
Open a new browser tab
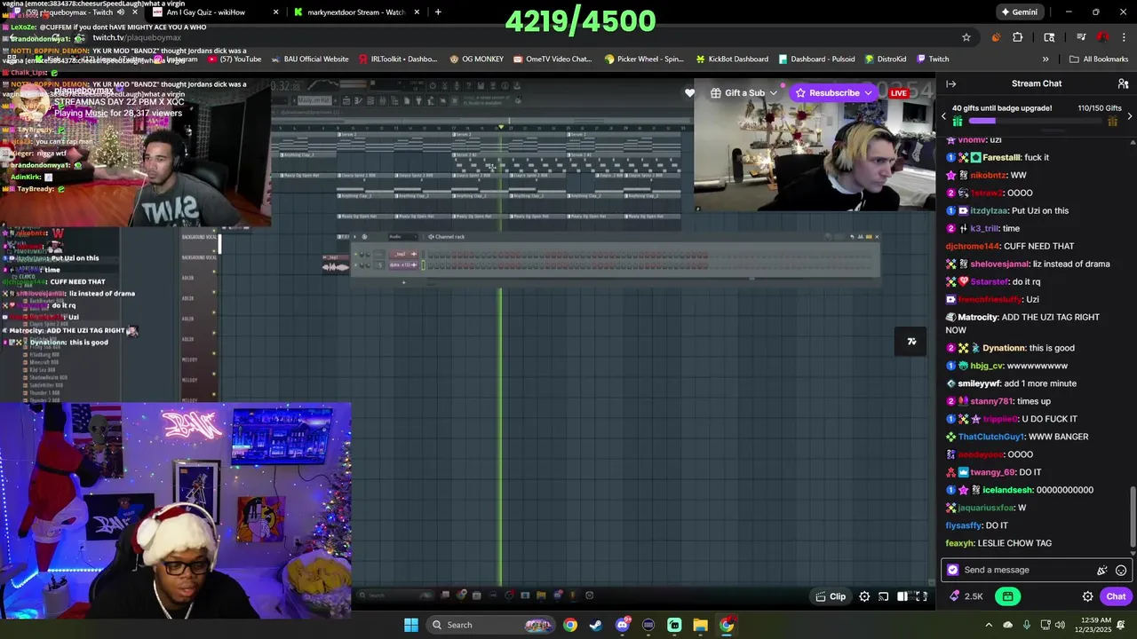[x=438, y=12]
